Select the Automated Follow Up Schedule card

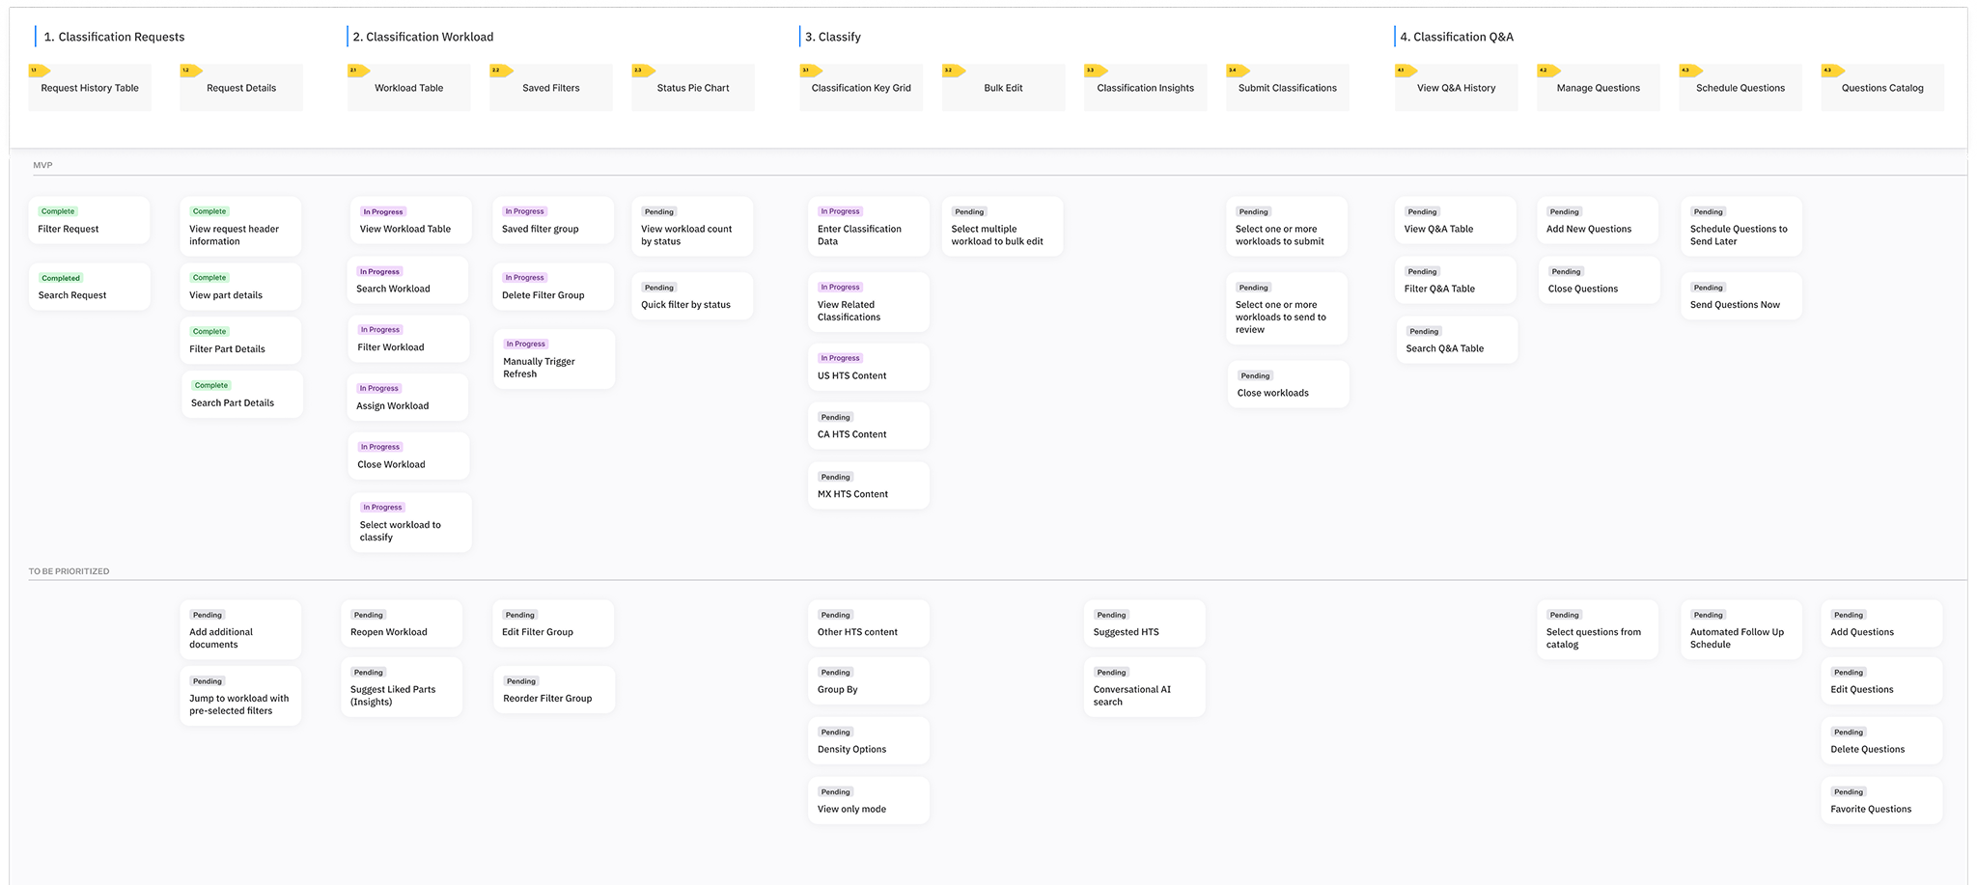(x=1741, y=629)
